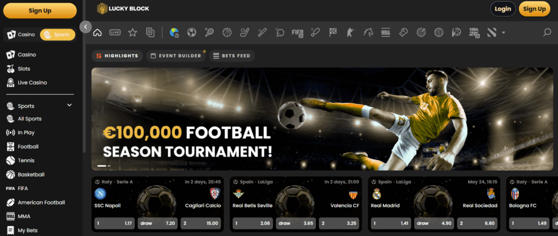
Task: Click the Login button
Action: click(503, 9)
